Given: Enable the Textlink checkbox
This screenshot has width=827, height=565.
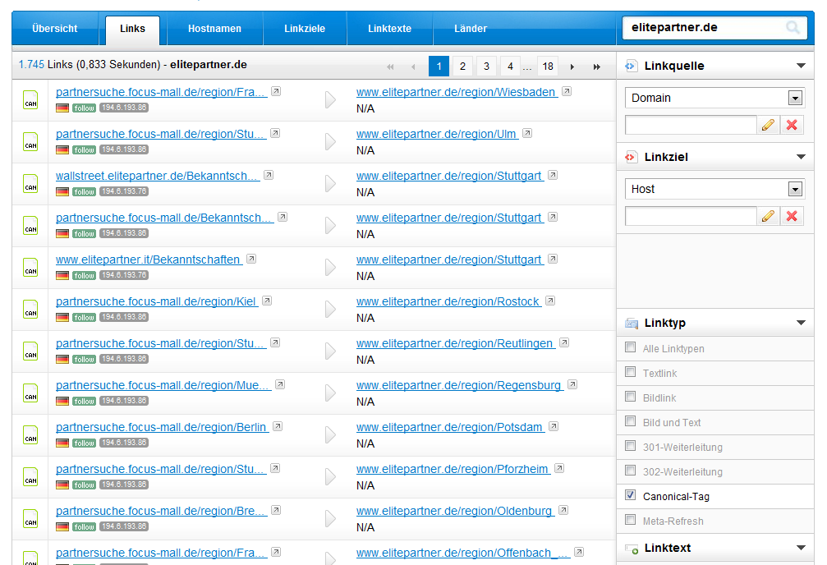Looking at the screenshot, I should 631,372.
